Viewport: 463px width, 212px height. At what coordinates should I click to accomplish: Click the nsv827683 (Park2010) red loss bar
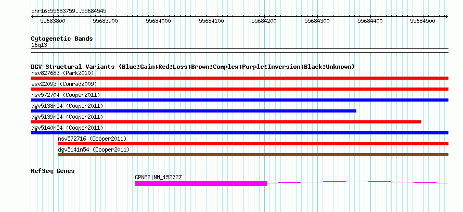239,78
